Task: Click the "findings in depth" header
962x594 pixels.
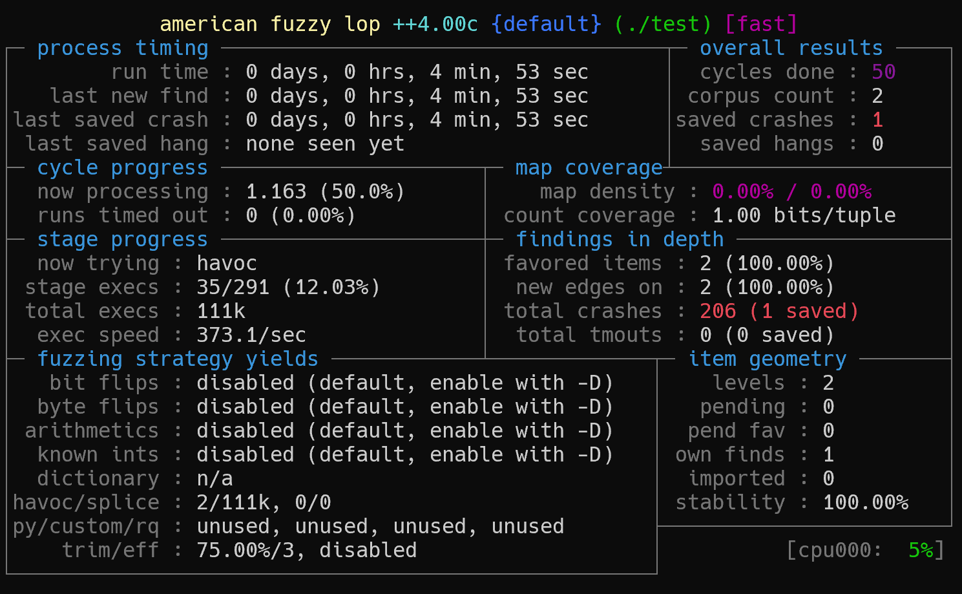Action: coord(620,240)
